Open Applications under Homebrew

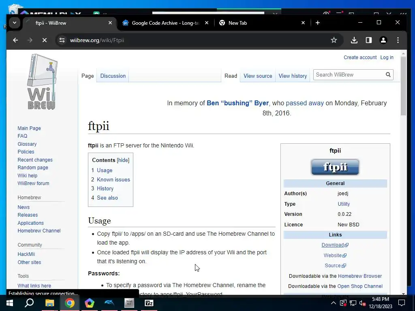tap(30, 223)
